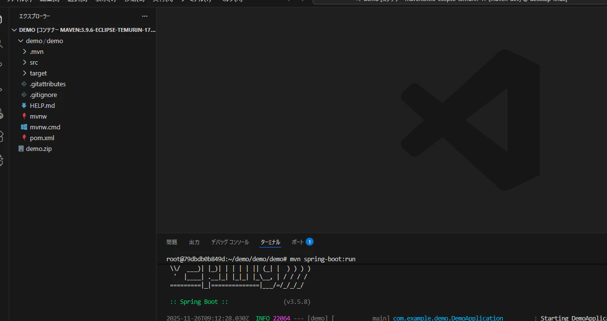Screen dimensions: 607x321
Task: Open the .gitattributes file
Action: click(x=48, y=84)
